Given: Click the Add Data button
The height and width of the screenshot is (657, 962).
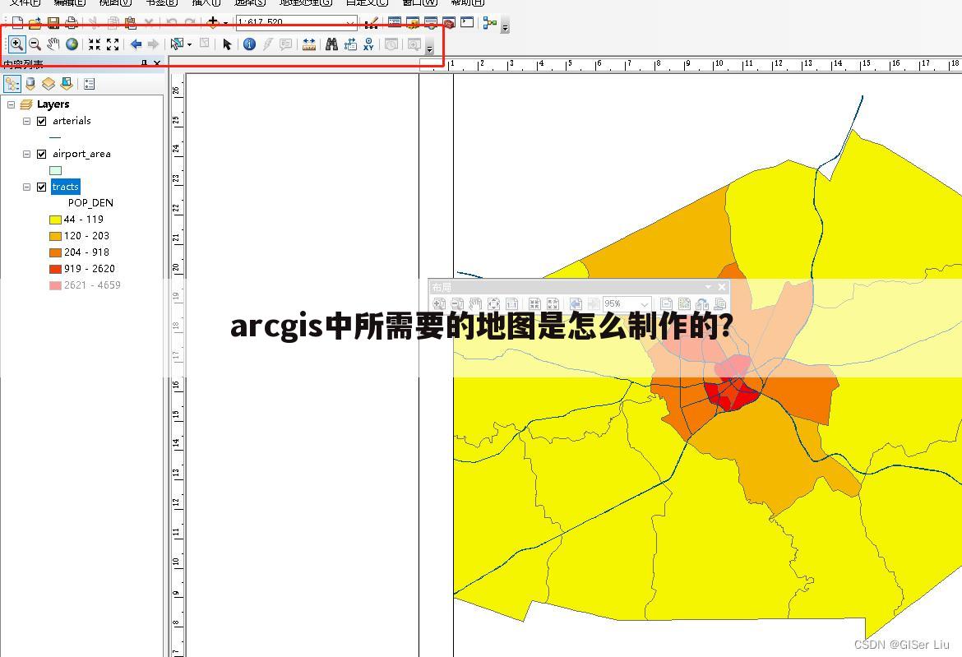Looking at the screenshot, I should [x=213, y=23].
